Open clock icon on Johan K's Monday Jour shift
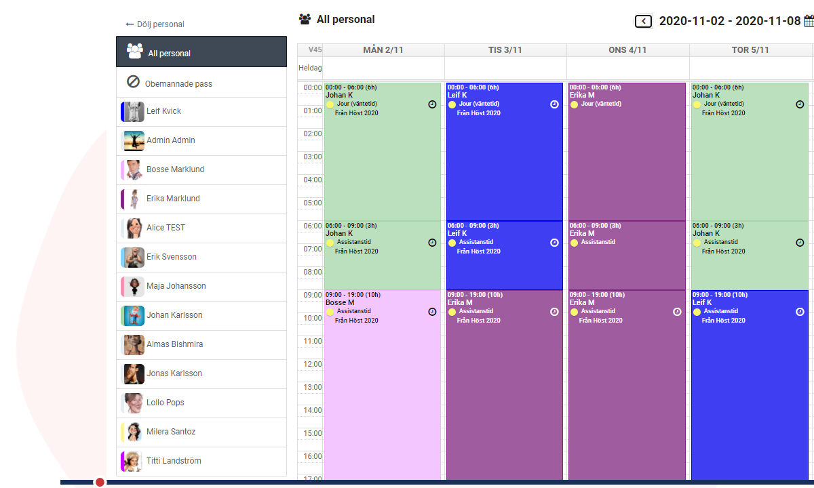This screenshot has height=488, width=814. (432, 104)
